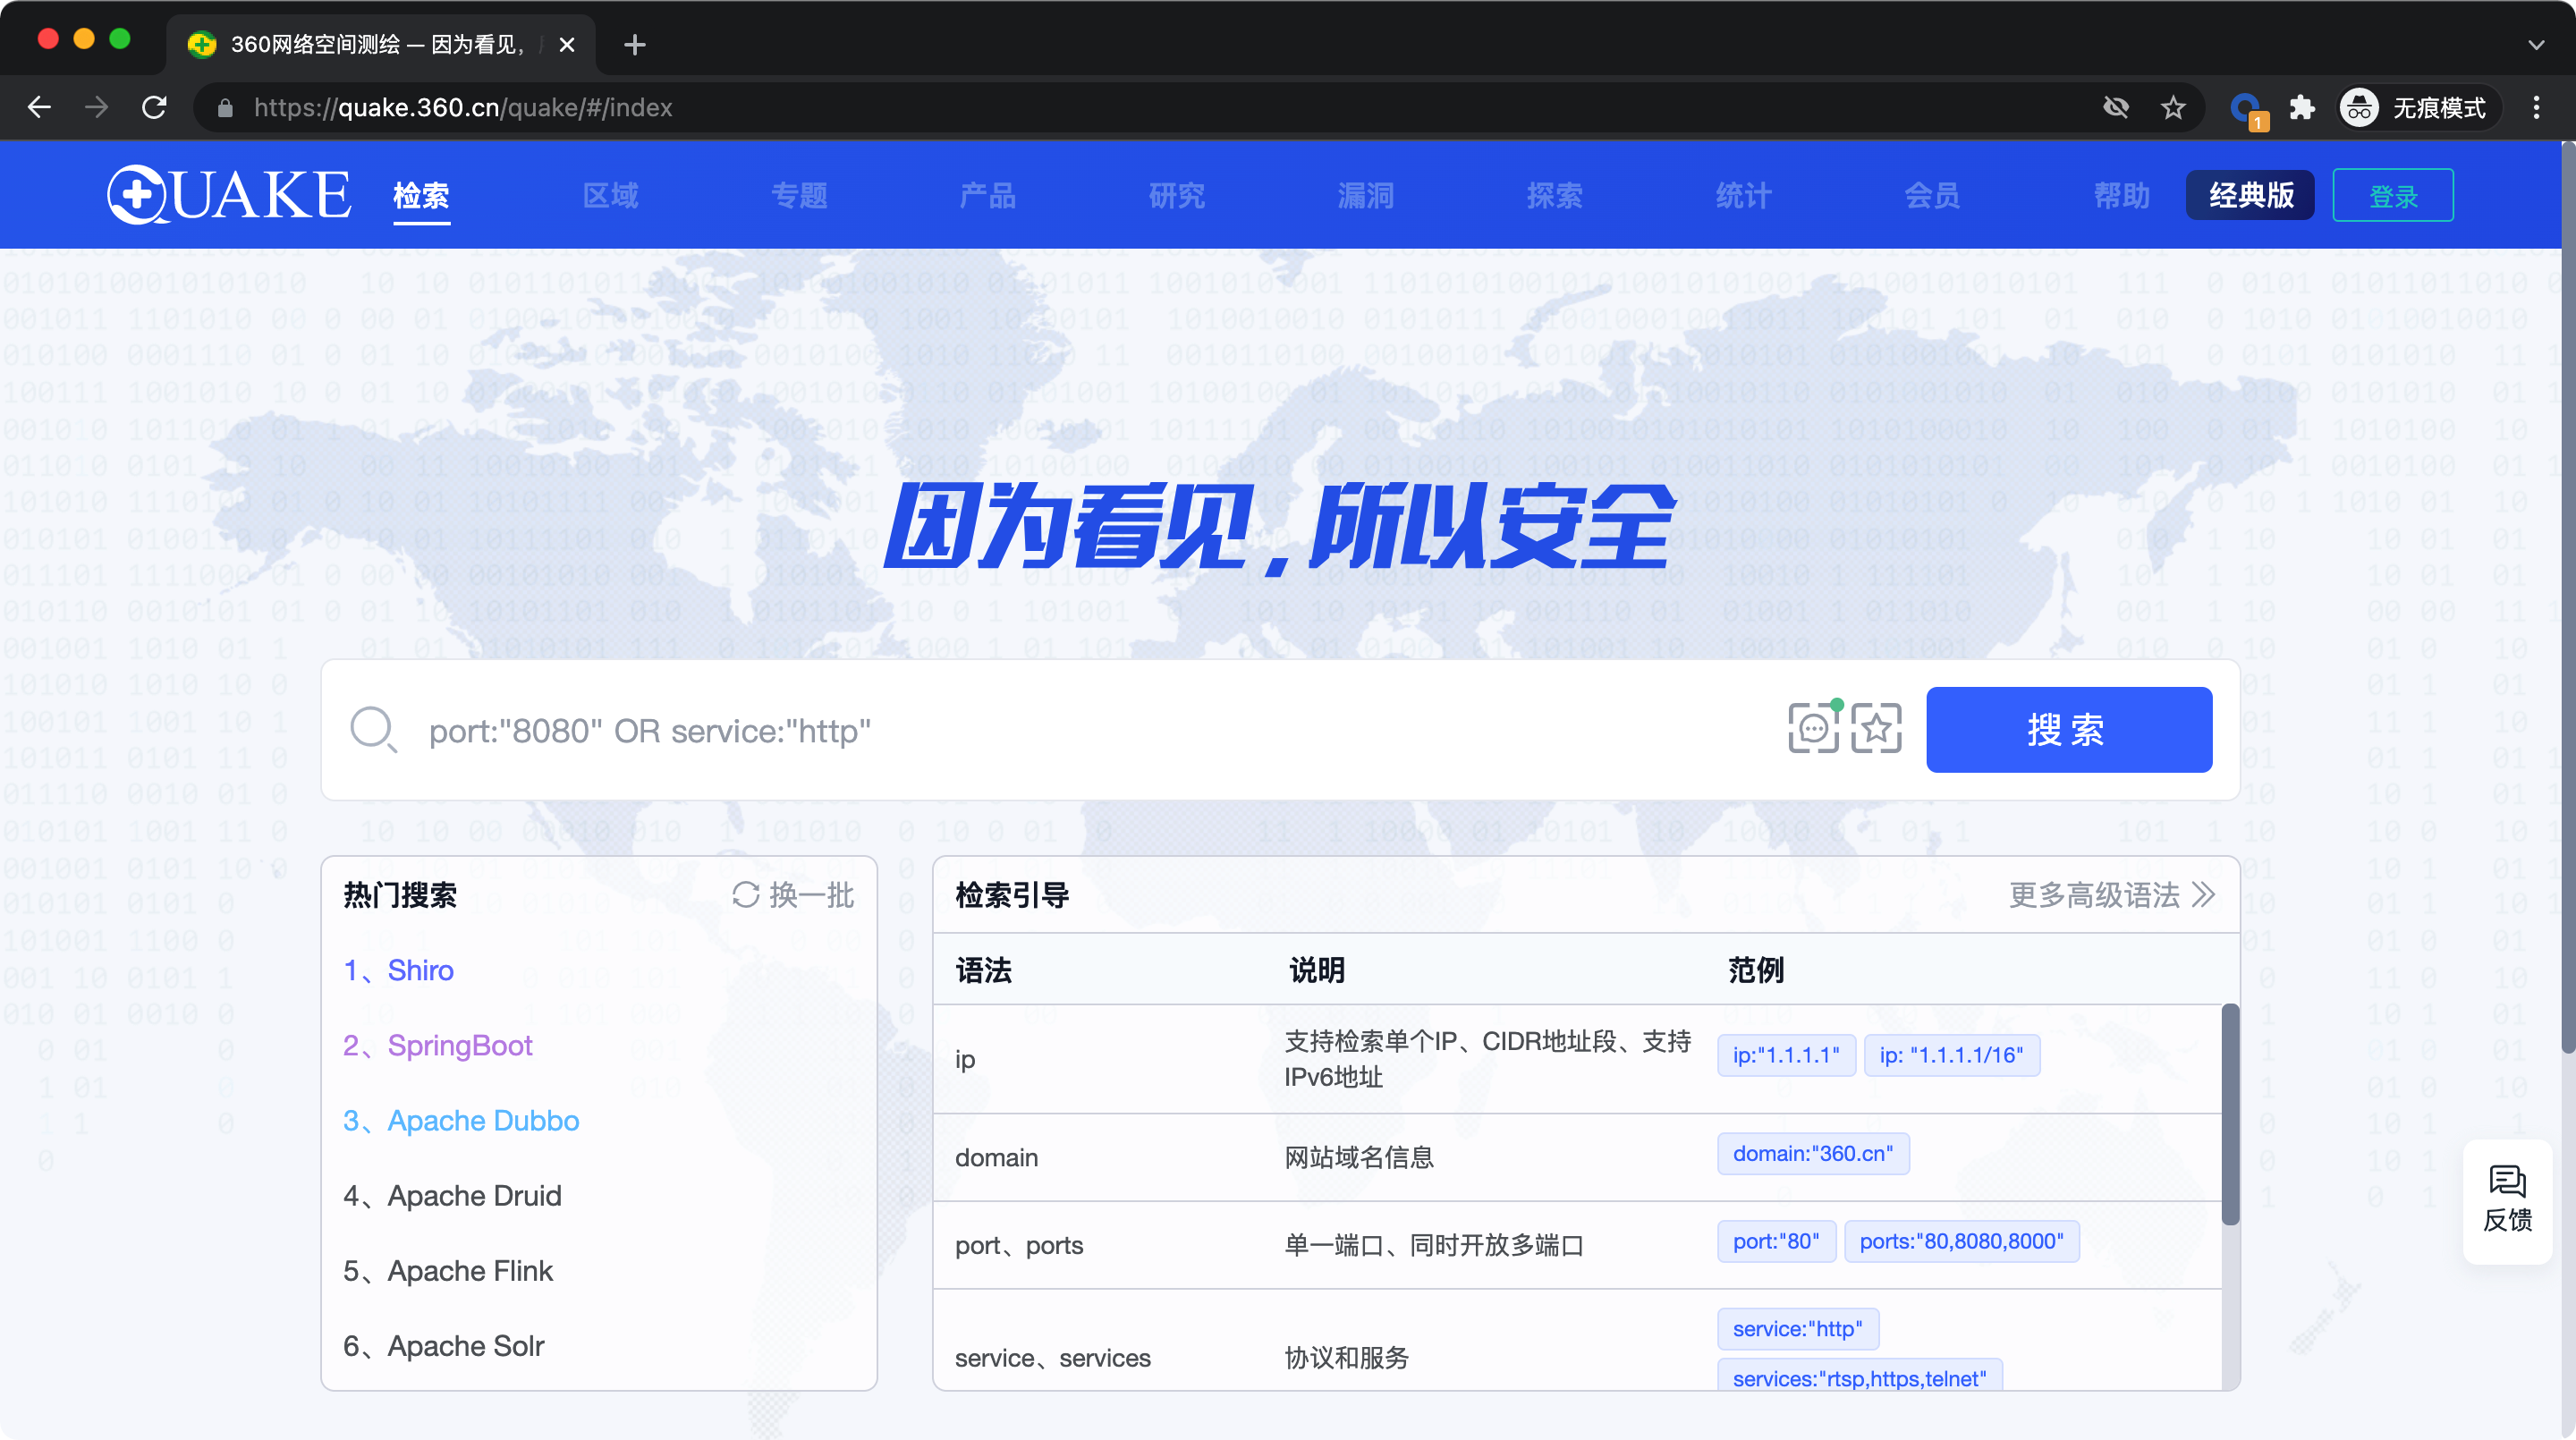Click the browser address bar URL
This screenshot has height=1440, width=2576.
pos(463,107)
